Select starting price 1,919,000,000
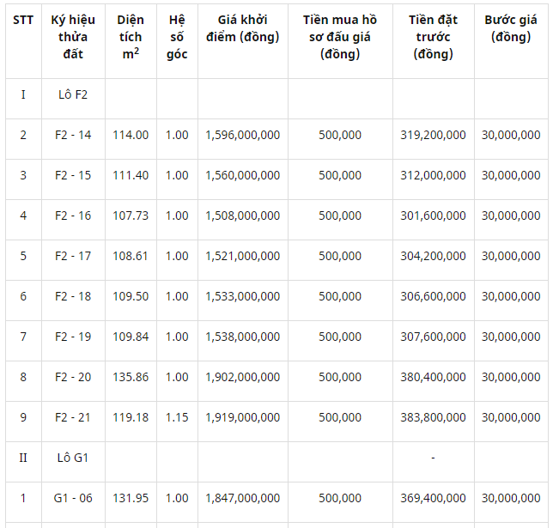Viewport: 559px width, 528px height. pyautogui.click(x=243, y=417)
